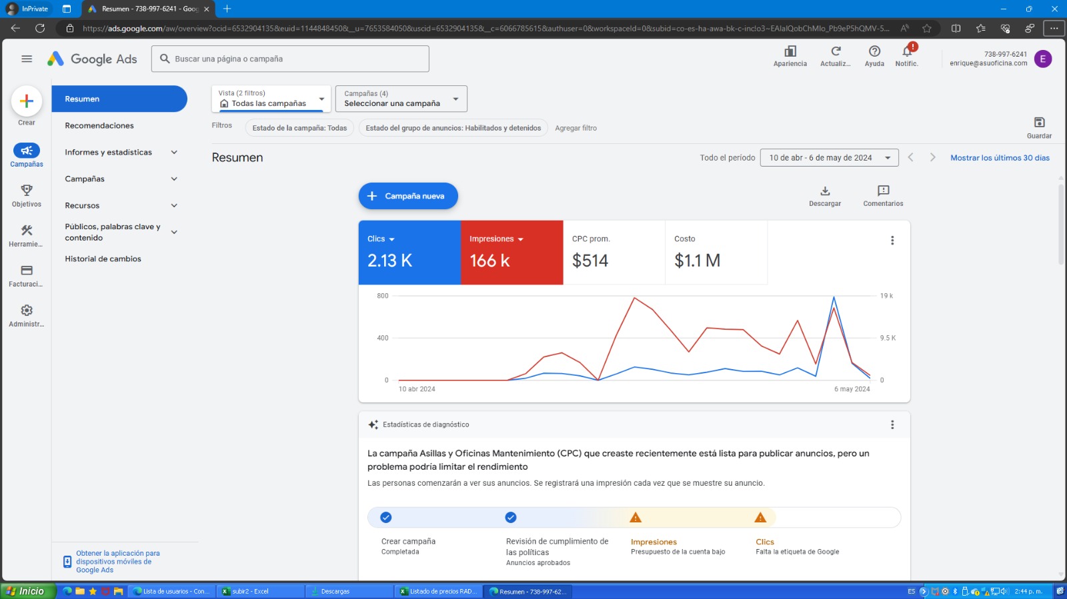Open Seleccionar una campaña dropdown
The image size is (1067, 599).
(x=401, y=99)
